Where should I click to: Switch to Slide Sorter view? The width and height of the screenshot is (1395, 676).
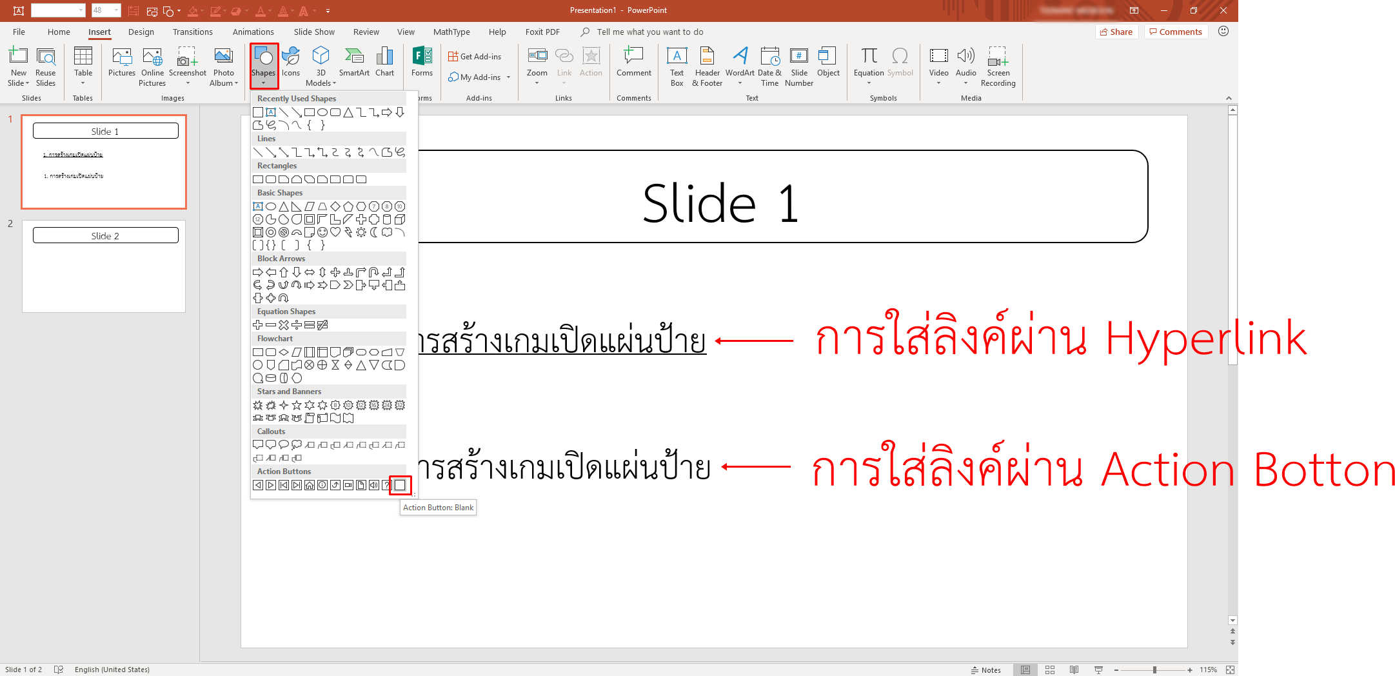(1050, 670)
